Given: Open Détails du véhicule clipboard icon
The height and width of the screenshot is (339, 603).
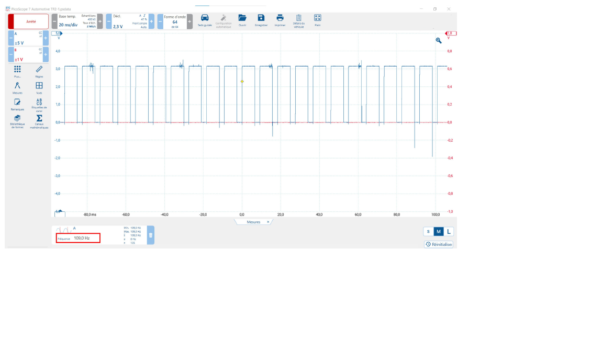Looking at the screenshot, I should click(x=299, y=18).
